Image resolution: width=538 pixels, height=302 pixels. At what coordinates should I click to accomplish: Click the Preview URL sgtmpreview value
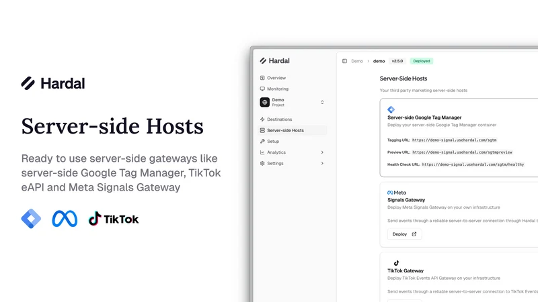tap(462, 152)
